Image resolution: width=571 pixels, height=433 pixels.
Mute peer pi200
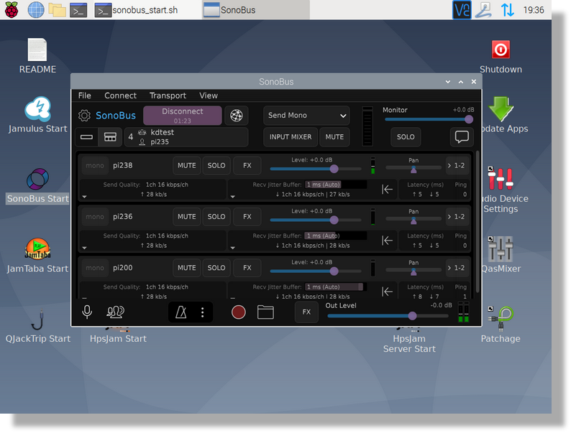[x=187, y=268]
